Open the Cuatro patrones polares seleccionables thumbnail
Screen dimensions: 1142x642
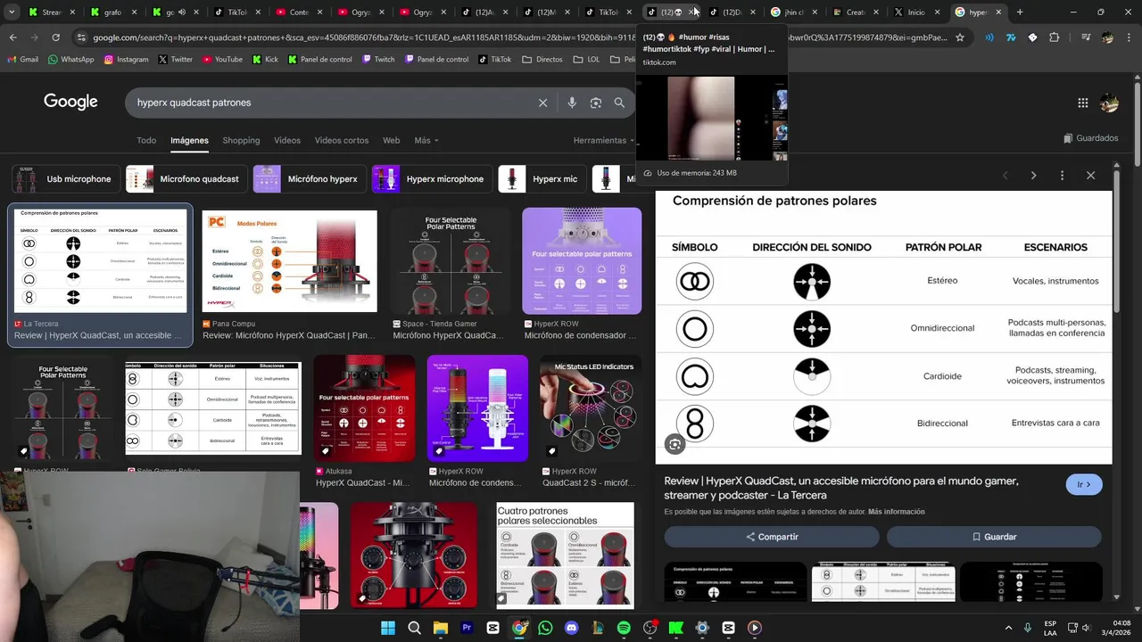566,556
